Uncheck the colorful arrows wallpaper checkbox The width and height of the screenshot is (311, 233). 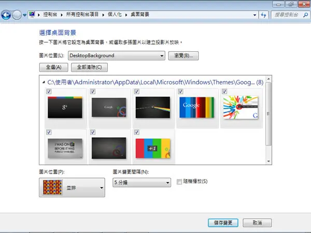[x=224, y=91]
